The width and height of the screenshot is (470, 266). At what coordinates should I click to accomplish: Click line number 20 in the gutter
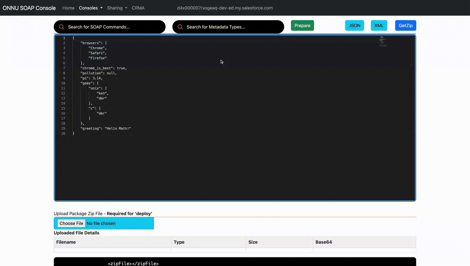point(63,134)
